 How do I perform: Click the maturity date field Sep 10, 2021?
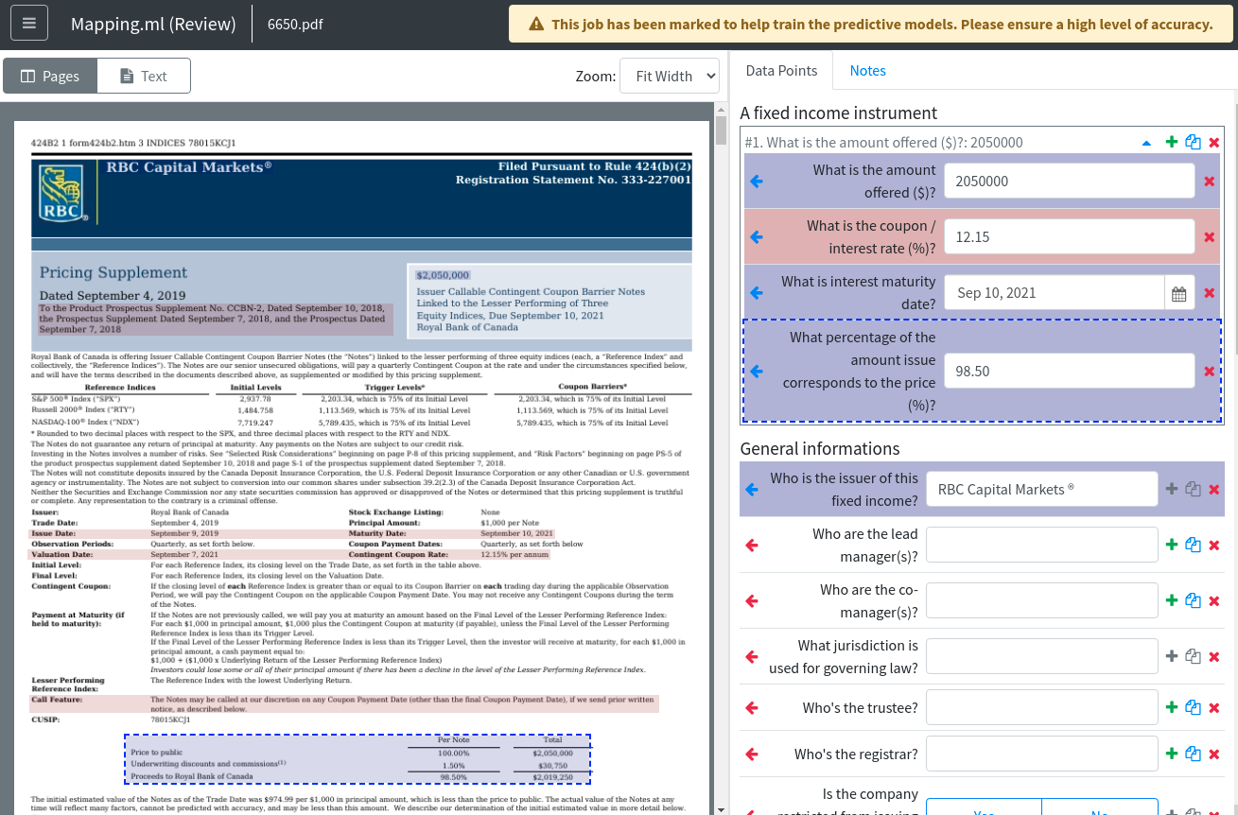1055,293
